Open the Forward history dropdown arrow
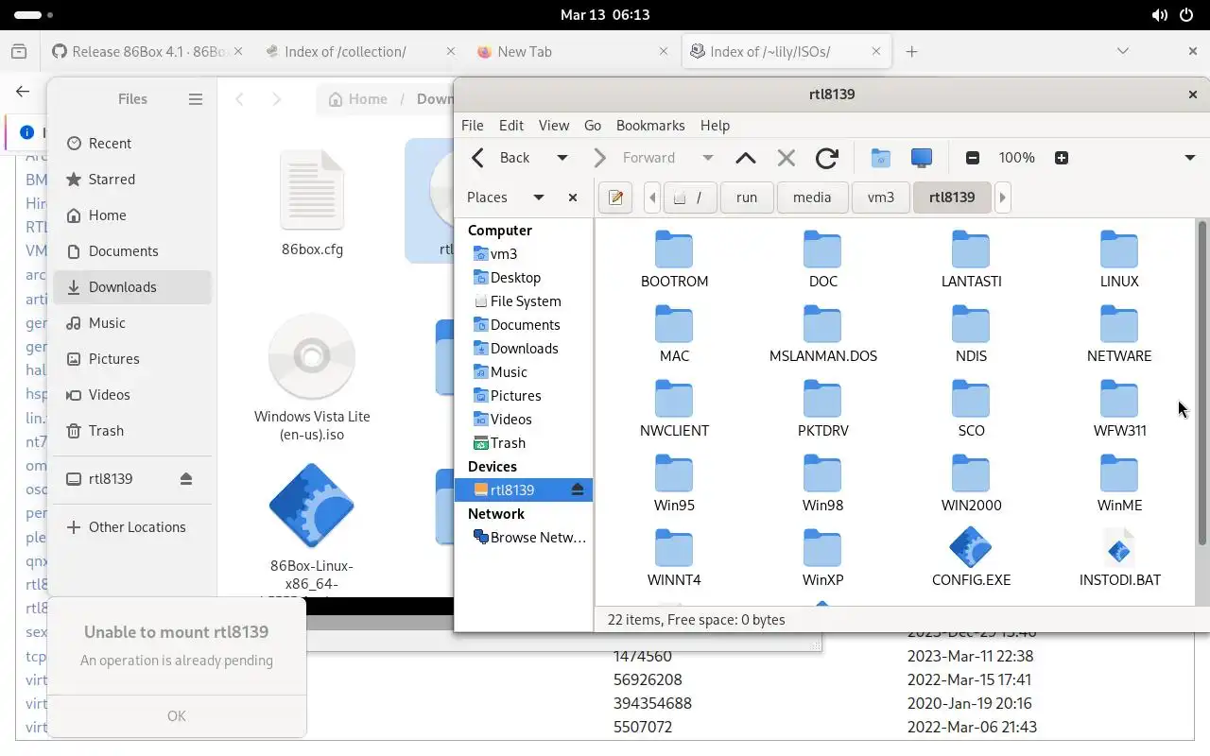Viewport: 1210px width, 756px height. coord(707,158)
